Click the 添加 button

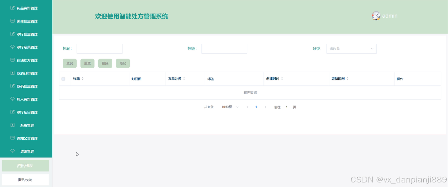pos(123,63)
